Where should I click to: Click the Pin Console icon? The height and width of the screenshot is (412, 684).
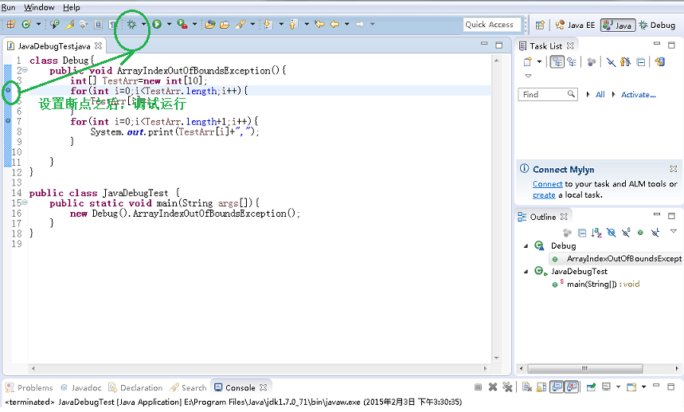point(591,386)
